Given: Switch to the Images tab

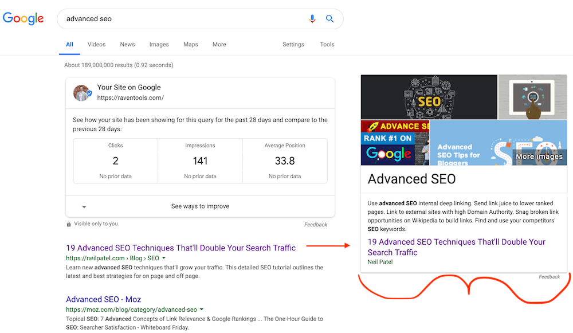Looking at the screenshot, I should pos(159,44).
